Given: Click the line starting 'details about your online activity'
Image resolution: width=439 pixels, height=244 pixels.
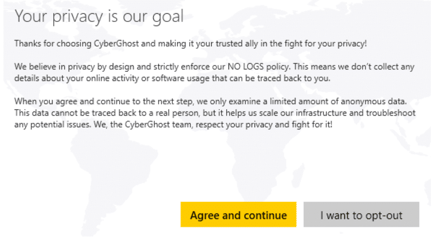Looking at the screenshot, I should pyautogui.click(x=172, y=79).
